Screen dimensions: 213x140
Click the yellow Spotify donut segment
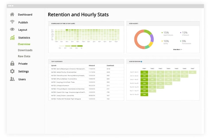click(x=150, y=44)
